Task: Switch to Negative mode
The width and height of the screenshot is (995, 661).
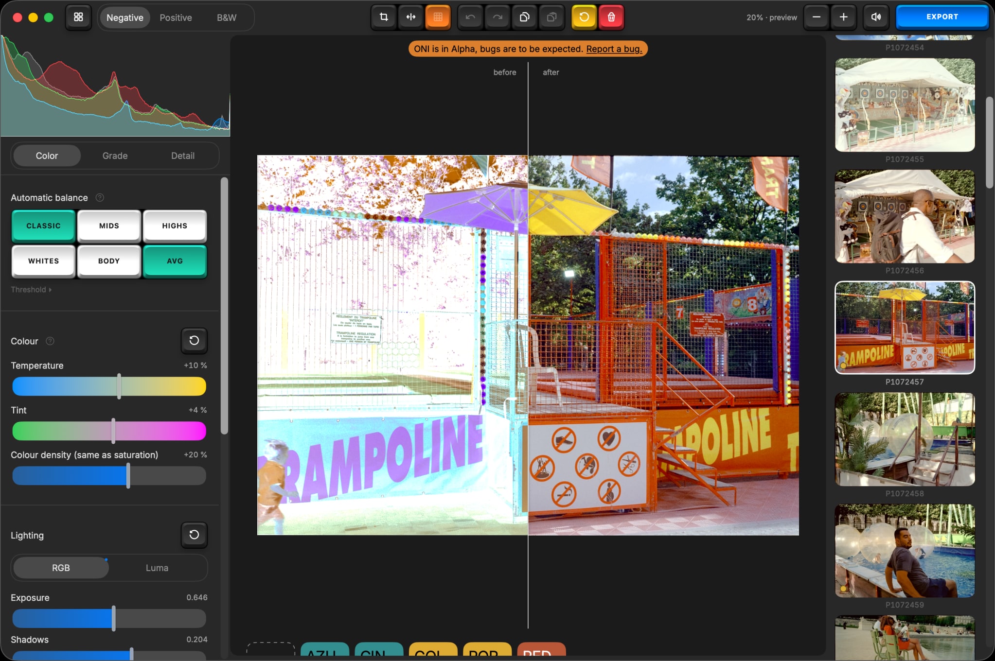Action: (x=125, y=17)
